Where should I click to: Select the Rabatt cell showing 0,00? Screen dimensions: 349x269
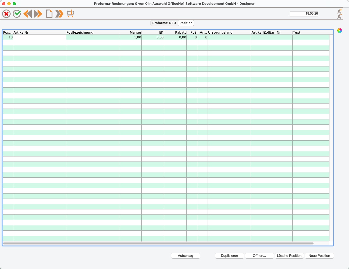[x=175, y=37]
